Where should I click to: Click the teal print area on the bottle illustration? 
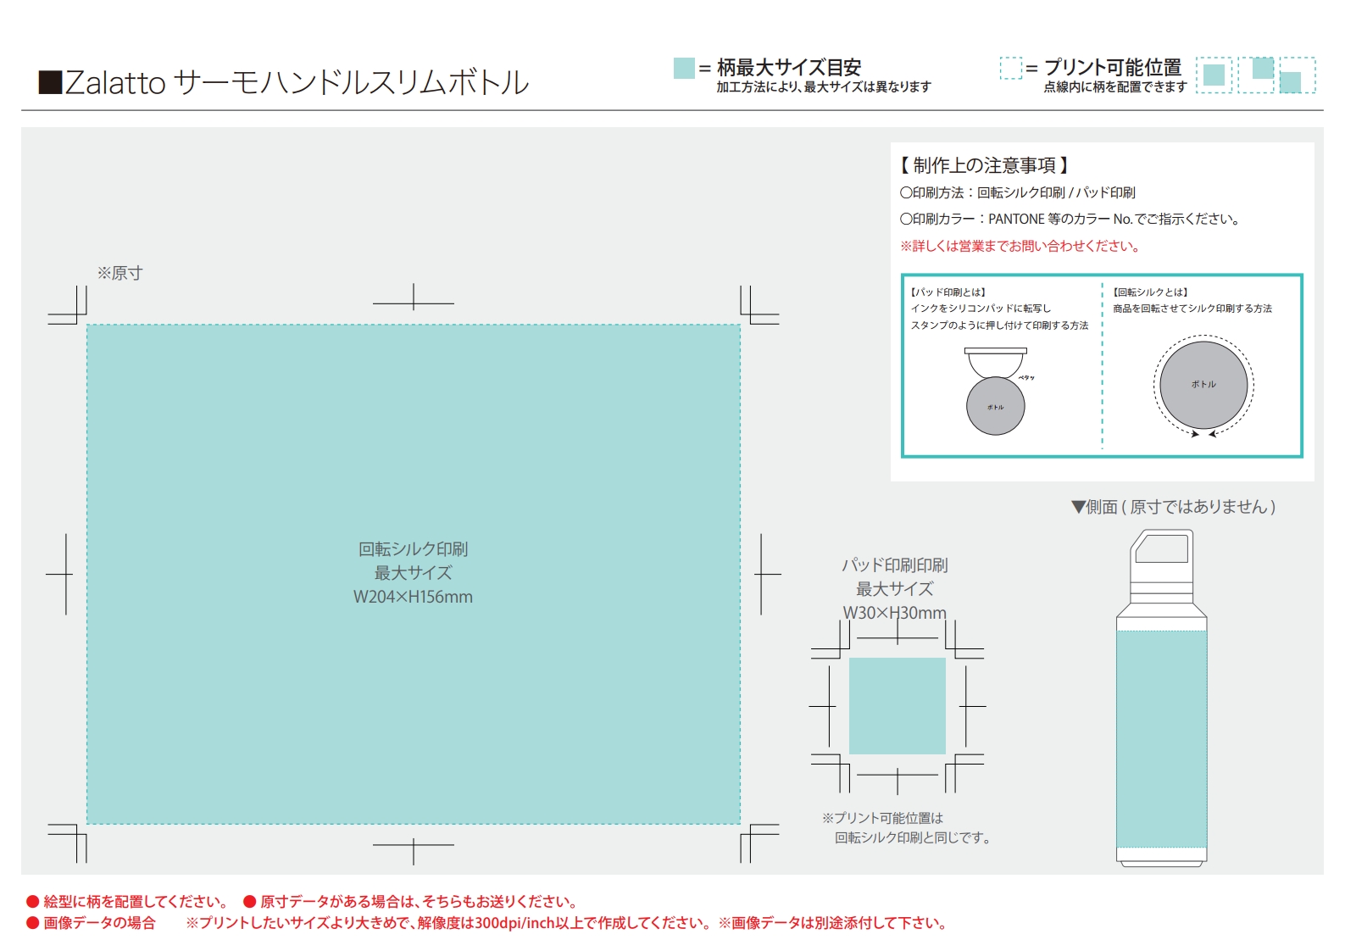tap(1161, 738)
